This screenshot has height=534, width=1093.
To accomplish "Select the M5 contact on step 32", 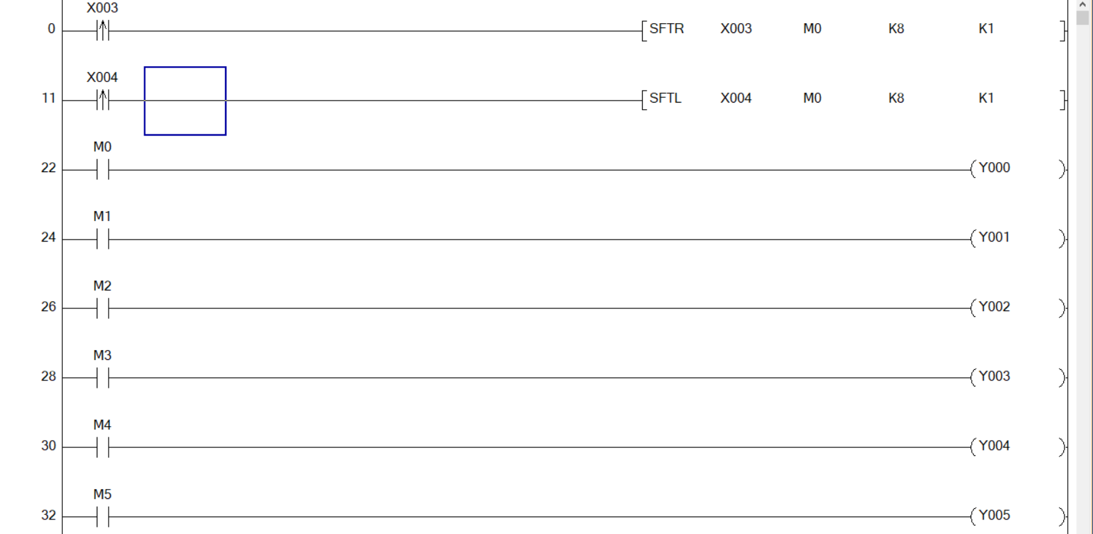I will [103, 517].
